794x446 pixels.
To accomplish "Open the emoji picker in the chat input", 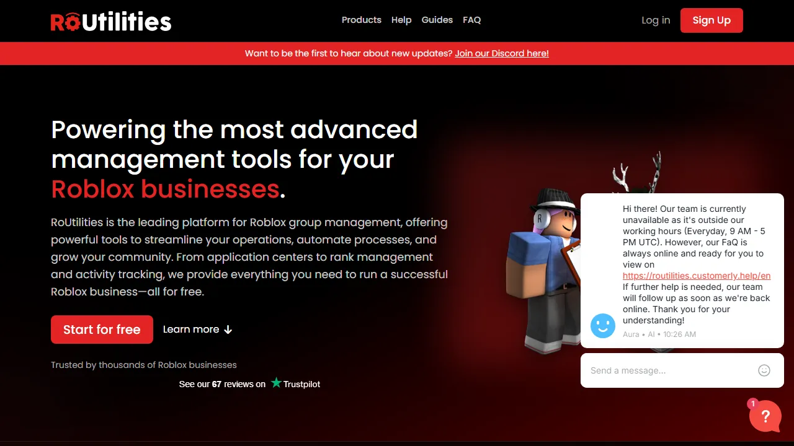I will [764, 370].
